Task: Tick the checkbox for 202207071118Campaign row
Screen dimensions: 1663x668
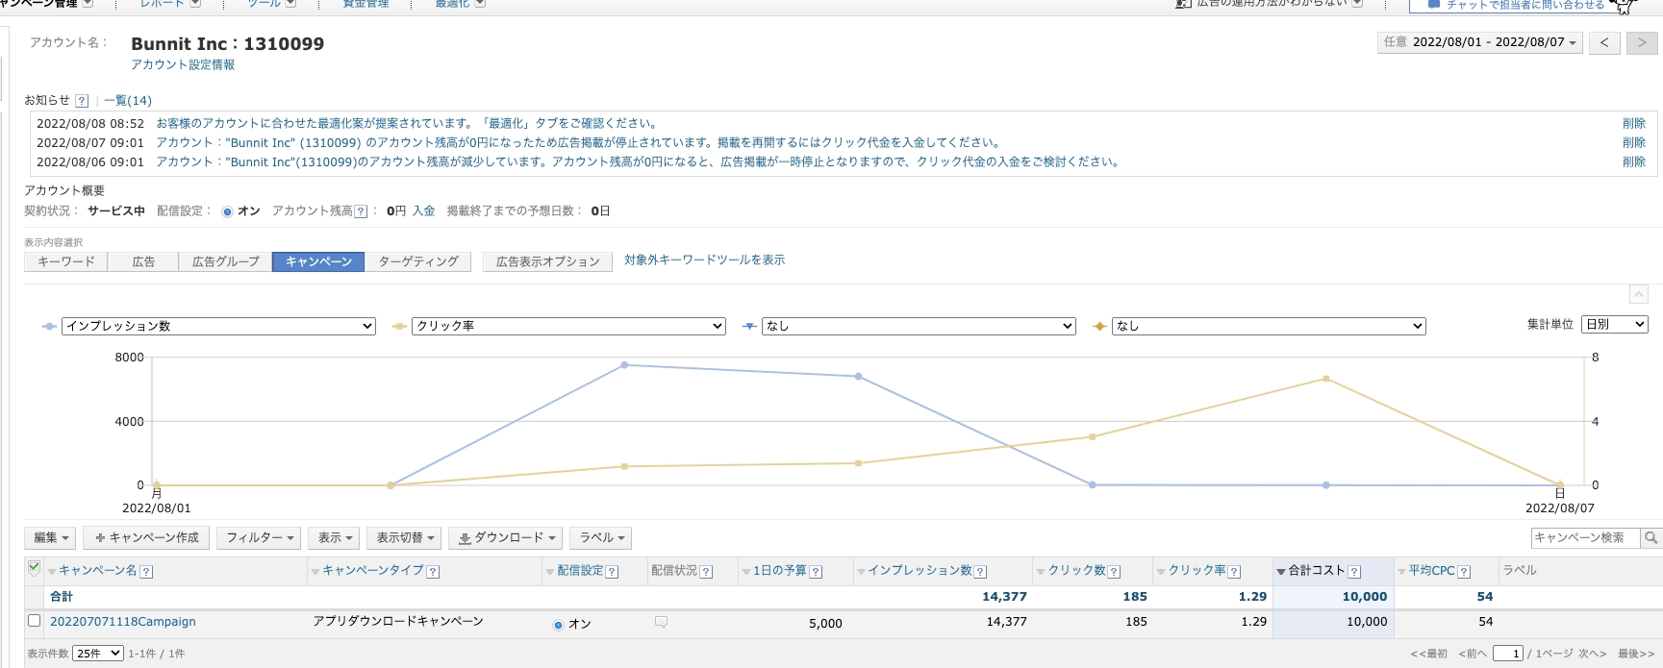Action: 35,621
